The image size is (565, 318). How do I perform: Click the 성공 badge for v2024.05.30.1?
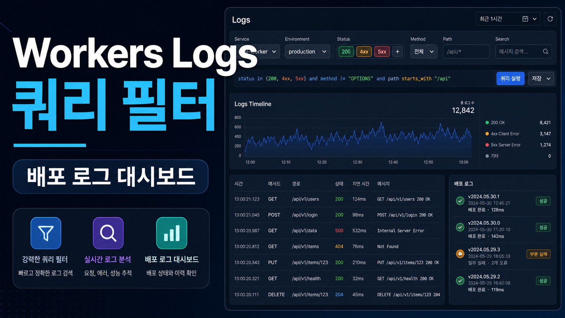coord(543,201)
